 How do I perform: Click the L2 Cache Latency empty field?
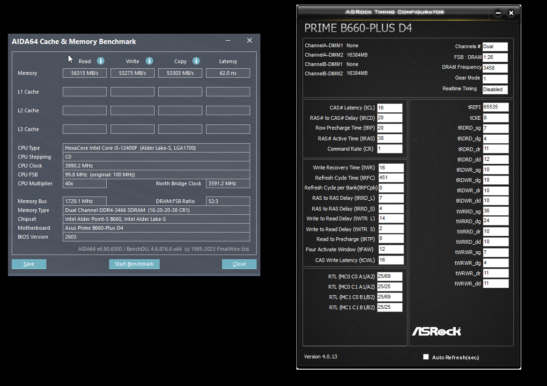[228, 110]
